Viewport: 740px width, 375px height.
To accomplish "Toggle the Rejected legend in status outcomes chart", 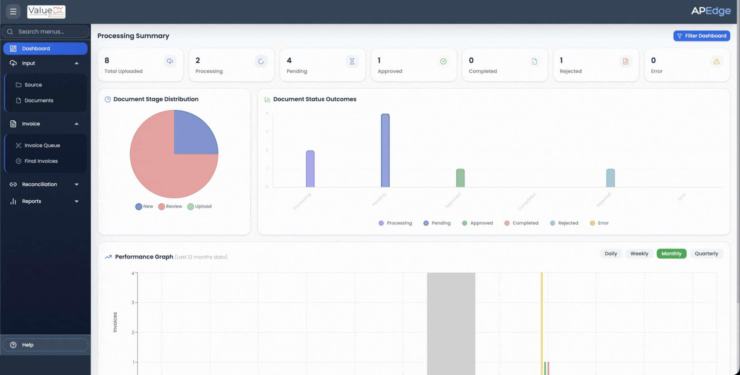I will coord(564,223).
